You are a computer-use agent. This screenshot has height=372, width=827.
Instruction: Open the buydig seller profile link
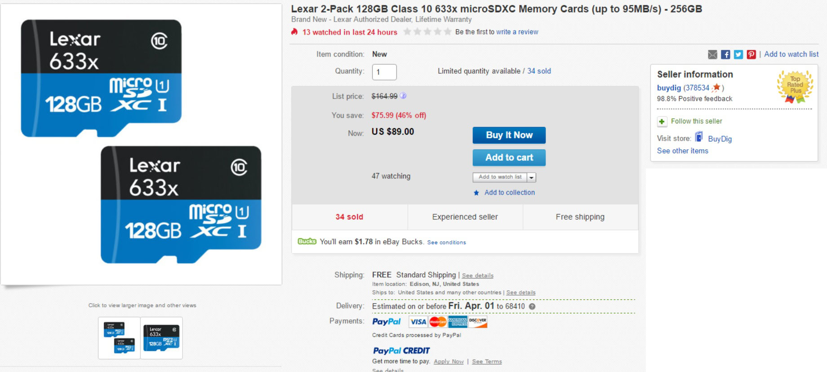669,88
